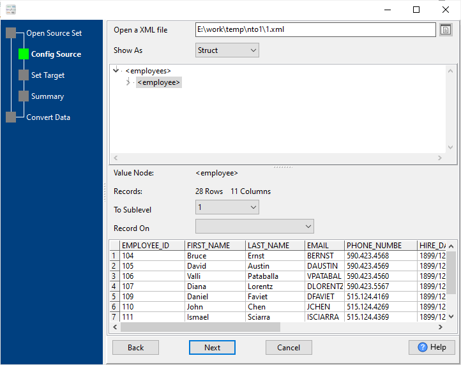Click the Set Target step icon

[24, 75]
